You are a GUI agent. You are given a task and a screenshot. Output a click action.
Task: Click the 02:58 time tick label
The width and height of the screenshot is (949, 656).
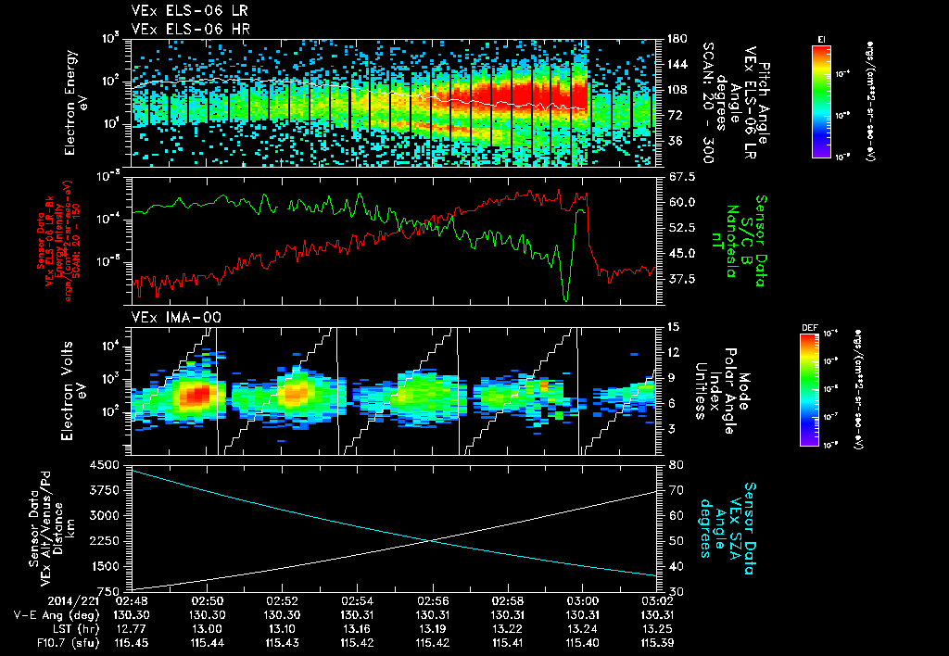click(x=507, y=601)
